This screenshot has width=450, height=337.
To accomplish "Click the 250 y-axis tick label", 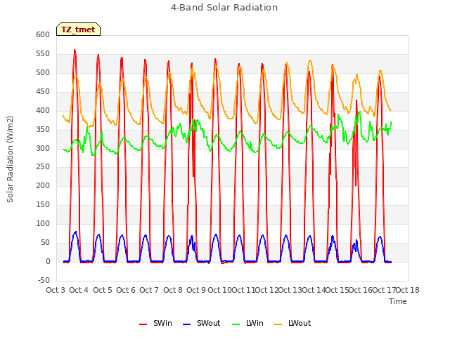I will point(43,167).
